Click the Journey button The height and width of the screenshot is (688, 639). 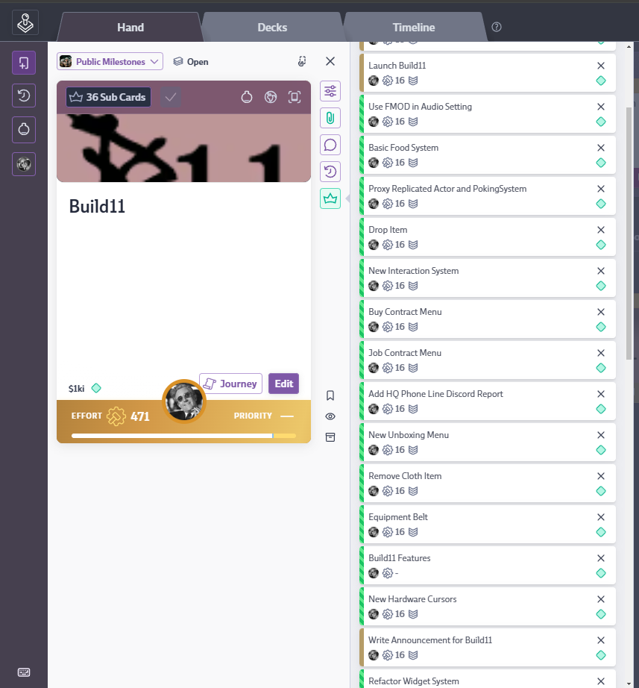[x=230, y=384]
